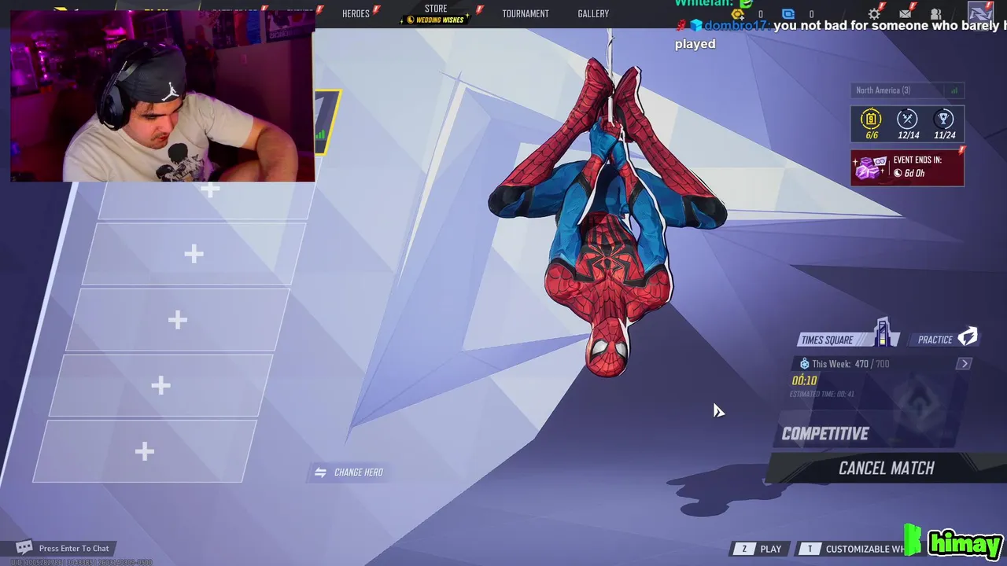1007x566 pixels.
Task: Open the Store tab
Action: click(436, 9)
